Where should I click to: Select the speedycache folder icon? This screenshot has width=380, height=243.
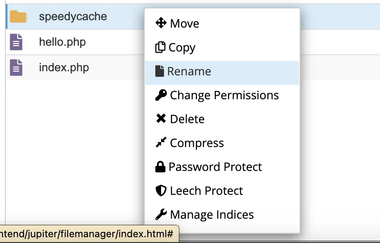(x=18, y=17)
